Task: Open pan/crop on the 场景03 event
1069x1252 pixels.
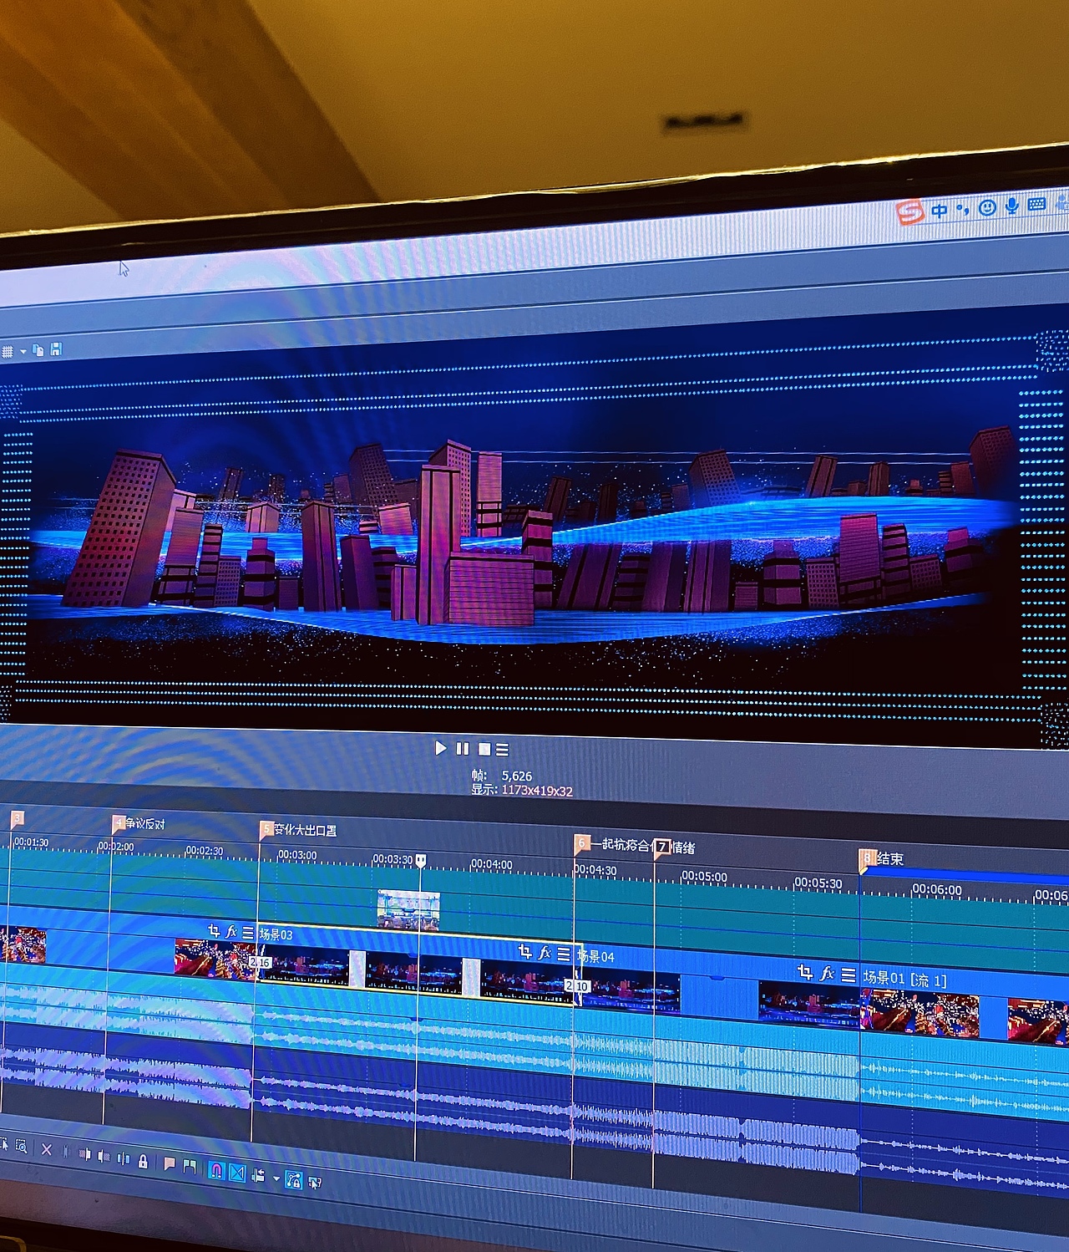Action: 214,930
